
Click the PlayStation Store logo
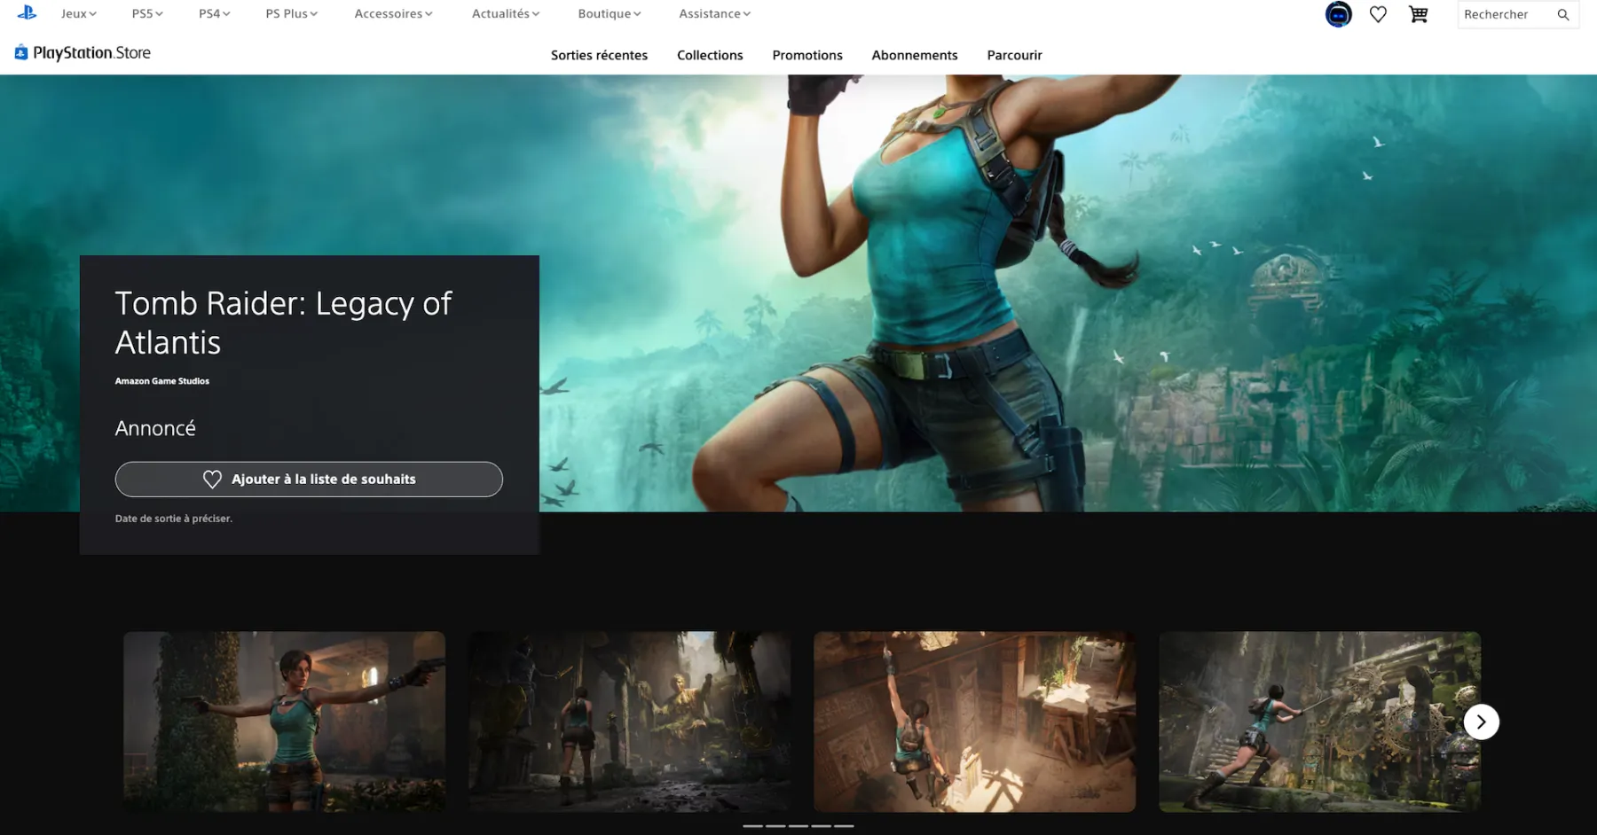83,53
